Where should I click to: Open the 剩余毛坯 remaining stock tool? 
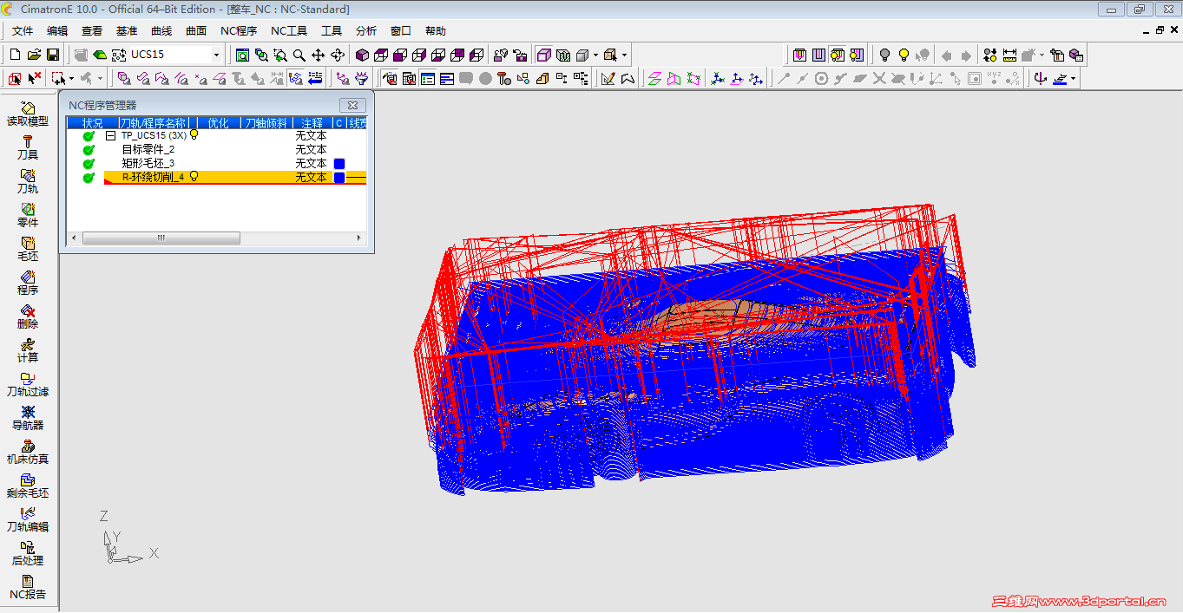[x=28, y=486]
